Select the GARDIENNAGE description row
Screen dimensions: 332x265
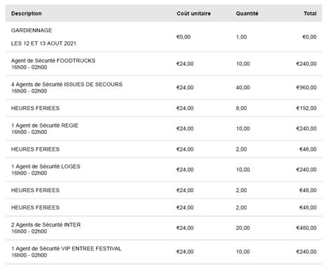click(164, 36)
